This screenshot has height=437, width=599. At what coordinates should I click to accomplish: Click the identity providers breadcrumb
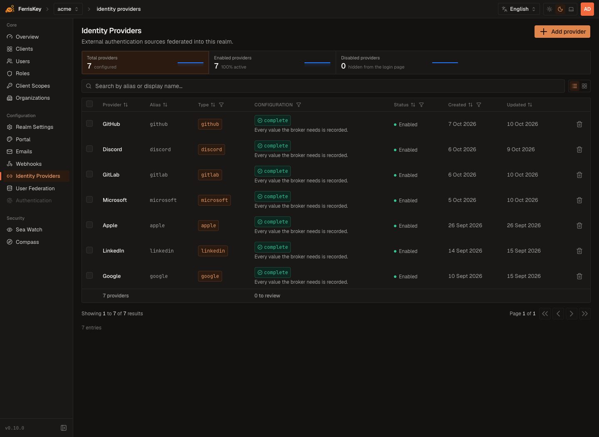pyautogui.click(x=119, y=9)
